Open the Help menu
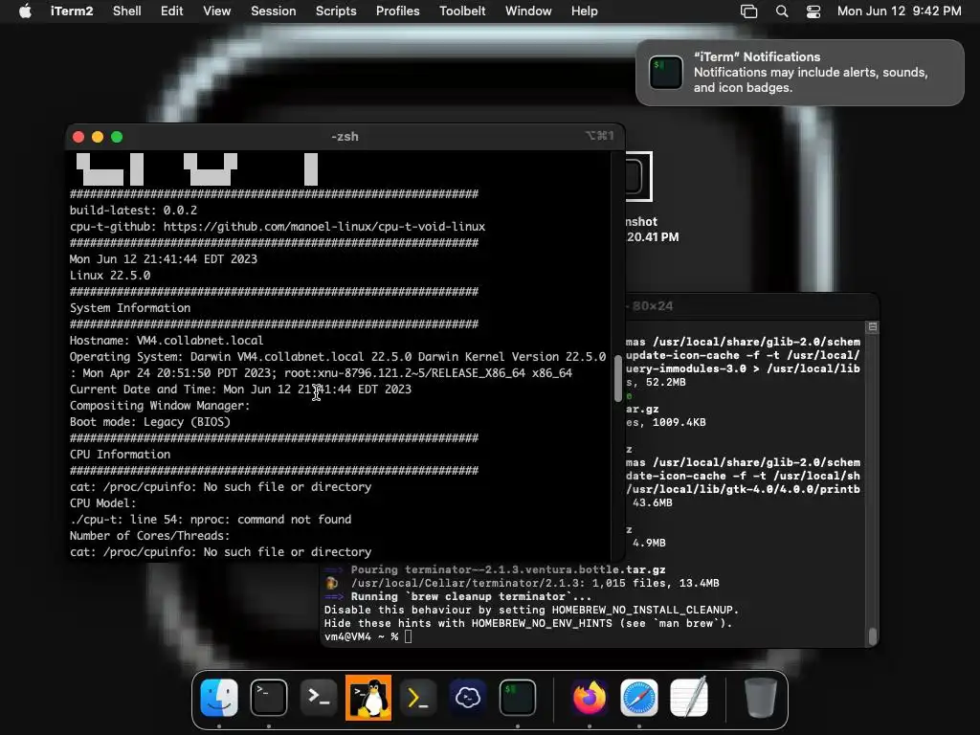This screenshot has width=980, height=735. point(585,11)
